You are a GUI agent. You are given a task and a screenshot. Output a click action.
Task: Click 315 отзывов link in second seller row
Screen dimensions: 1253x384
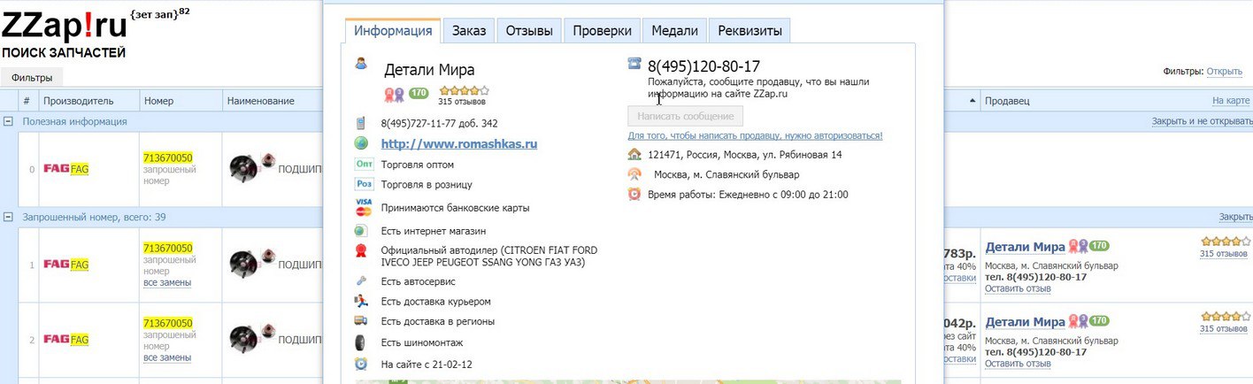point(1224,329)
